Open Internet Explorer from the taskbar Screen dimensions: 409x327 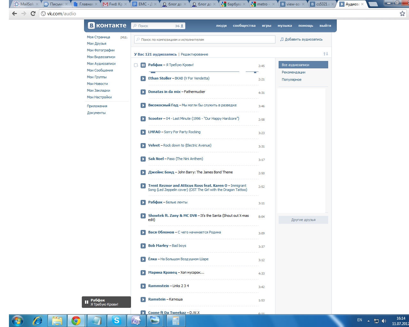coord(37,320)
